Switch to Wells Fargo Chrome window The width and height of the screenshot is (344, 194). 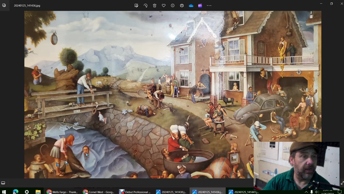62,192
